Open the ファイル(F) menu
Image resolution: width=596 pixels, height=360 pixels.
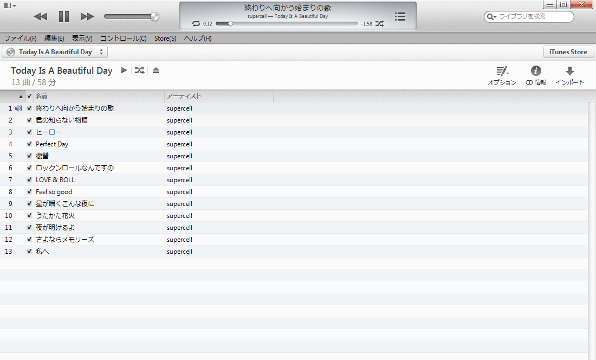pos(20,38)
